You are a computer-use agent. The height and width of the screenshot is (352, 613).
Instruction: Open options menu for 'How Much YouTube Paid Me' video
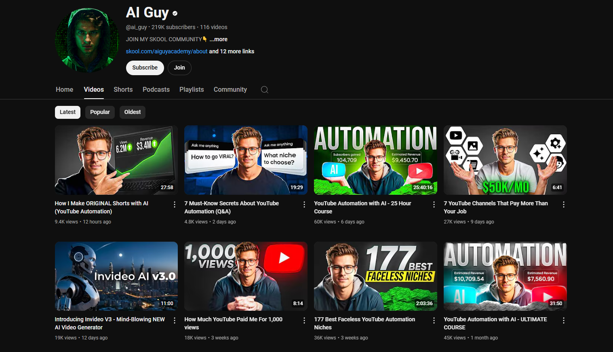(304, 320)
